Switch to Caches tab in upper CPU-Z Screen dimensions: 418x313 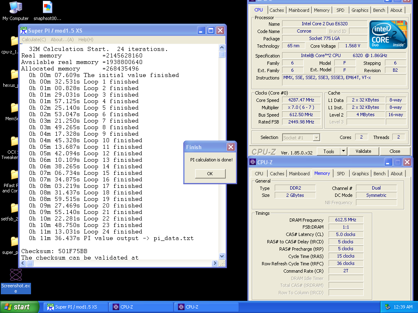pos(276,10)
